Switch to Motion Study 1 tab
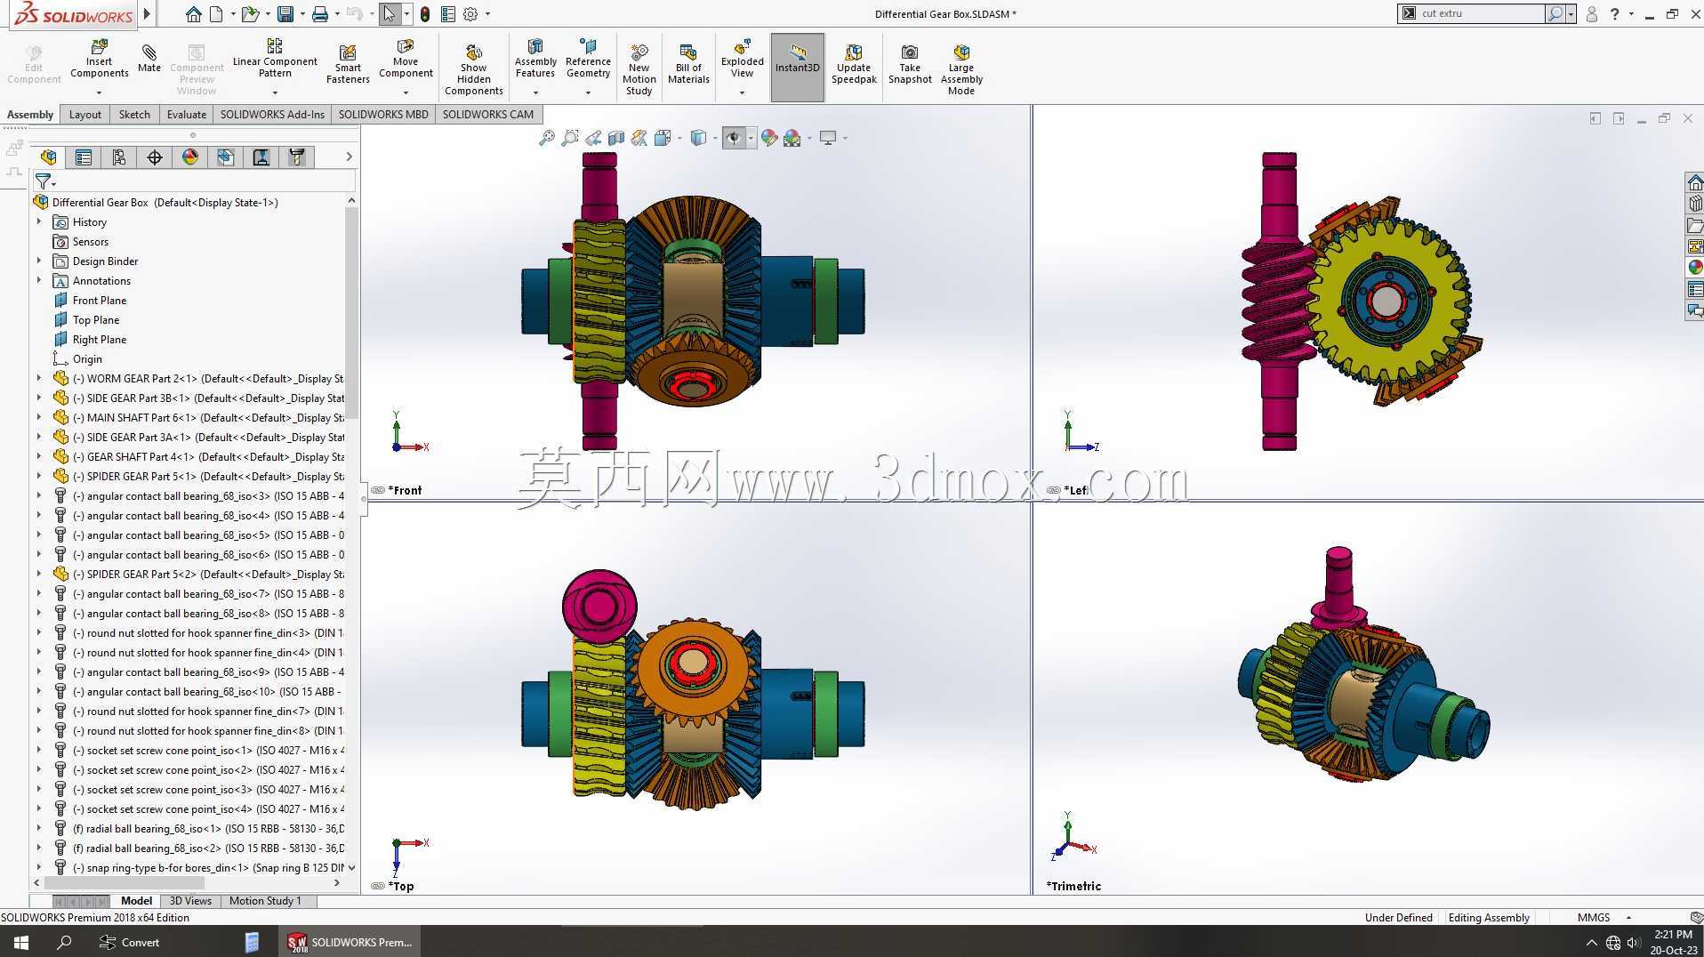The image size is (1704, 957). pos(265,901)
